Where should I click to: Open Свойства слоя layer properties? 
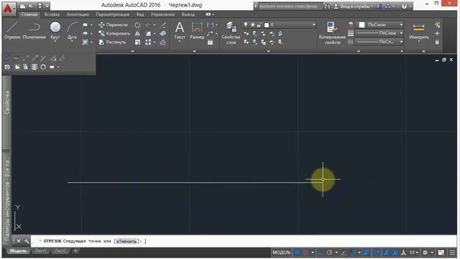click(231, 32)
